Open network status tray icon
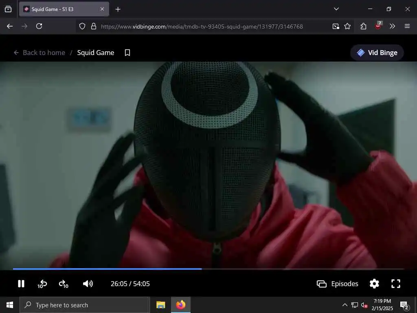Screen dimensions: 417x313 pyautogui.click(x=355, y=305)
